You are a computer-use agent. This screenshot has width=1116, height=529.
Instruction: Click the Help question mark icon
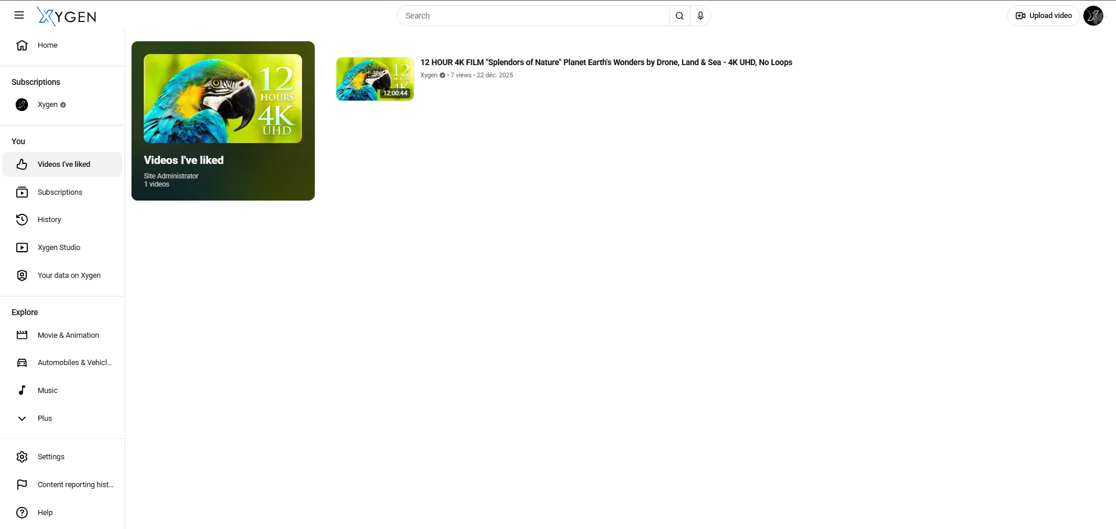[22, 513]
